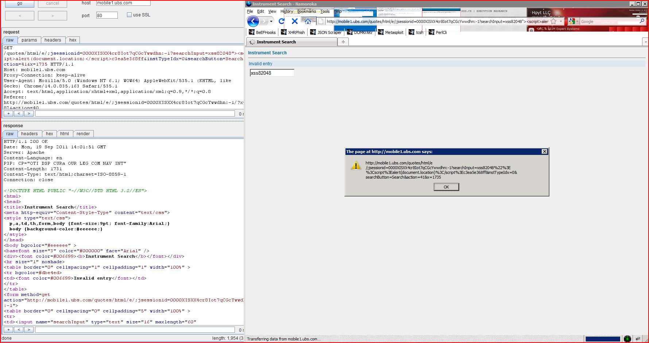Screen dimensions: 649x343
Task: Click the browser reload icon
Action: click(282, 21)
